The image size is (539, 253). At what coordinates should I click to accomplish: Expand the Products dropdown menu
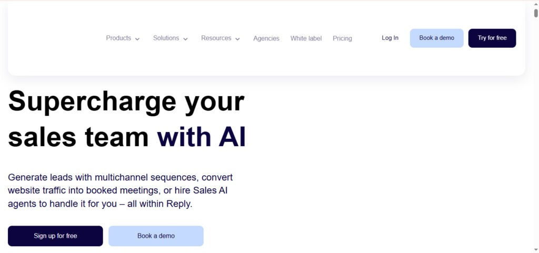(x=119, y=38)
